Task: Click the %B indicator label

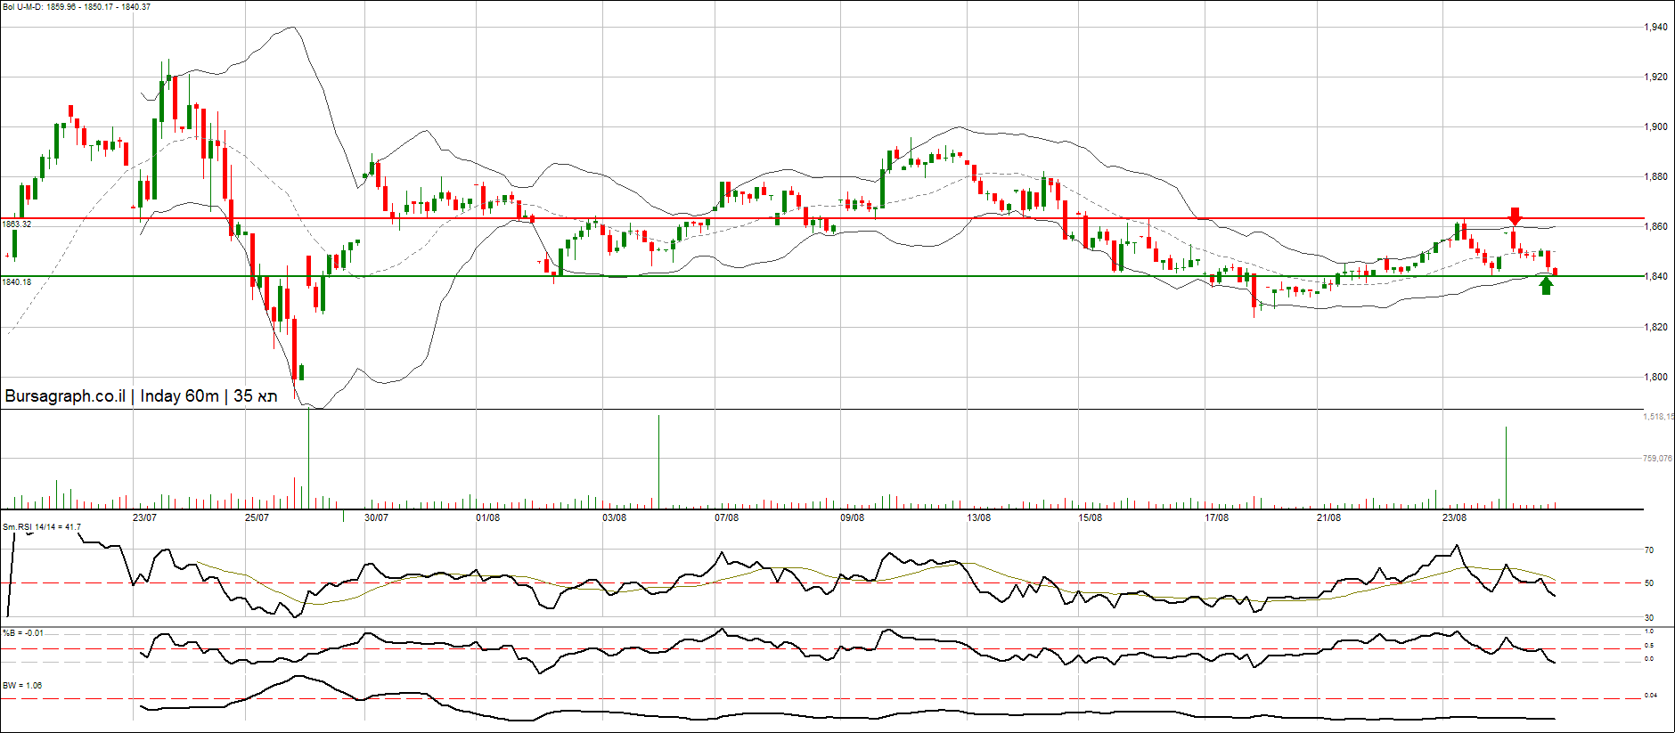Action: tap(22, 633)
